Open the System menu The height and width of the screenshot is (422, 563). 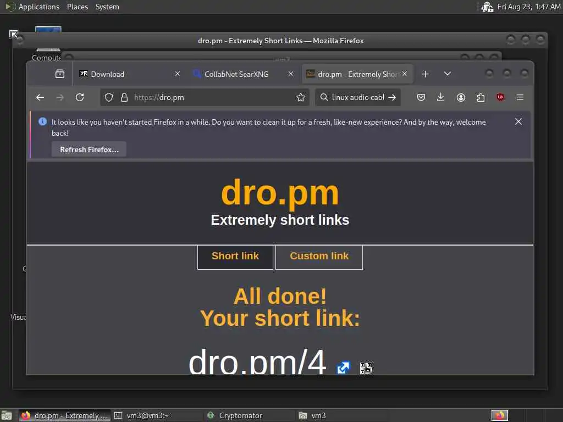pyautogui.click(x=107, y=7)
